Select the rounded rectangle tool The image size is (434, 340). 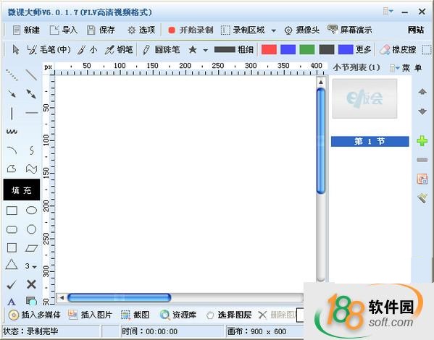(x=12, y=229)
